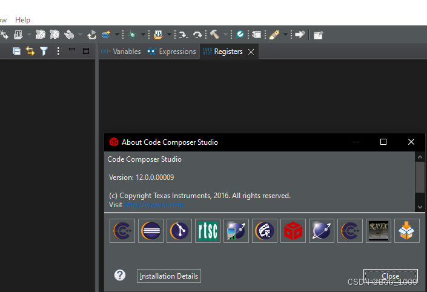Screen dimensions: 427x292
Task: Click orange arrow box installer plugin icon
Action: (x=407, y=231)
